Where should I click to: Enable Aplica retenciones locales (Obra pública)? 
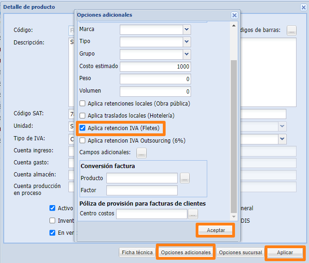83,103
